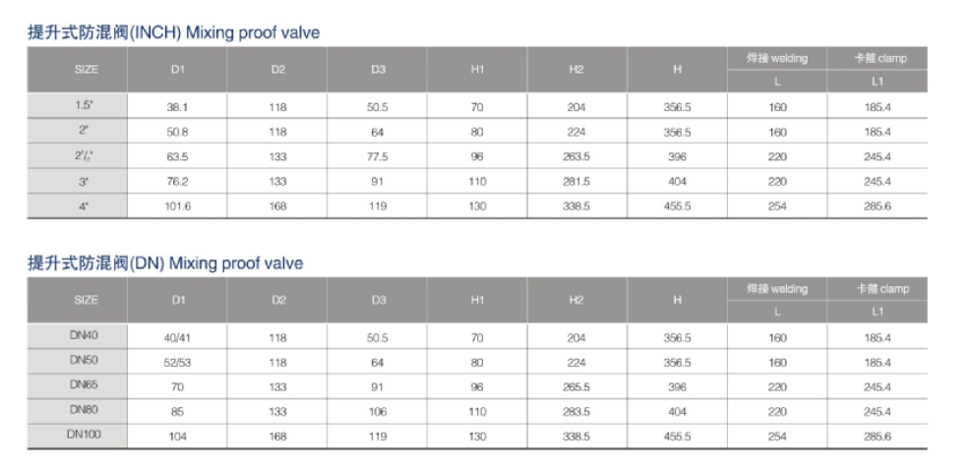
Task: Click the 52/53 cell in DN50 row
Action: [177, 363]
